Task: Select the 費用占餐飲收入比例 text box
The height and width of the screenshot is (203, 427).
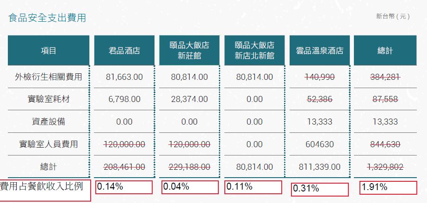Action: (x=45, y=190)
